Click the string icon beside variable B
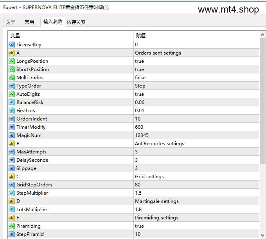 tap(11, 144)
